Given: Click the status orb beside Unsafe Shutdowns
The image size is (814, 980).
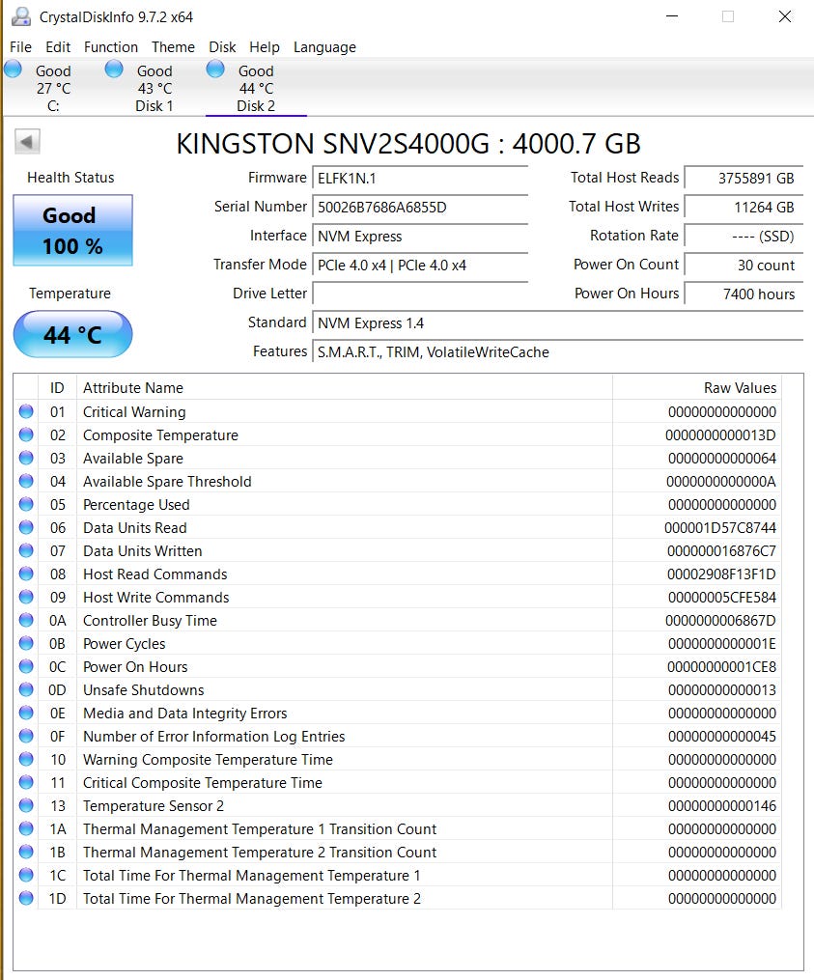Looking at the screenshot, I should [x=25, y=690].
